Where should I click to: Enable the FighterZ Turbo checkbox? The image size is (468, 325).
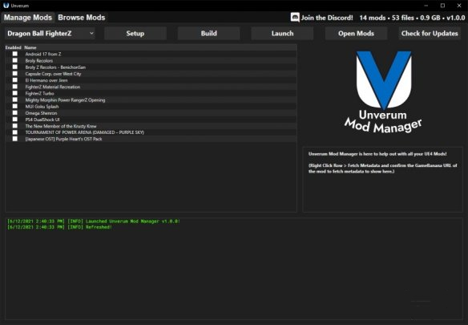(x=15, y=93)
